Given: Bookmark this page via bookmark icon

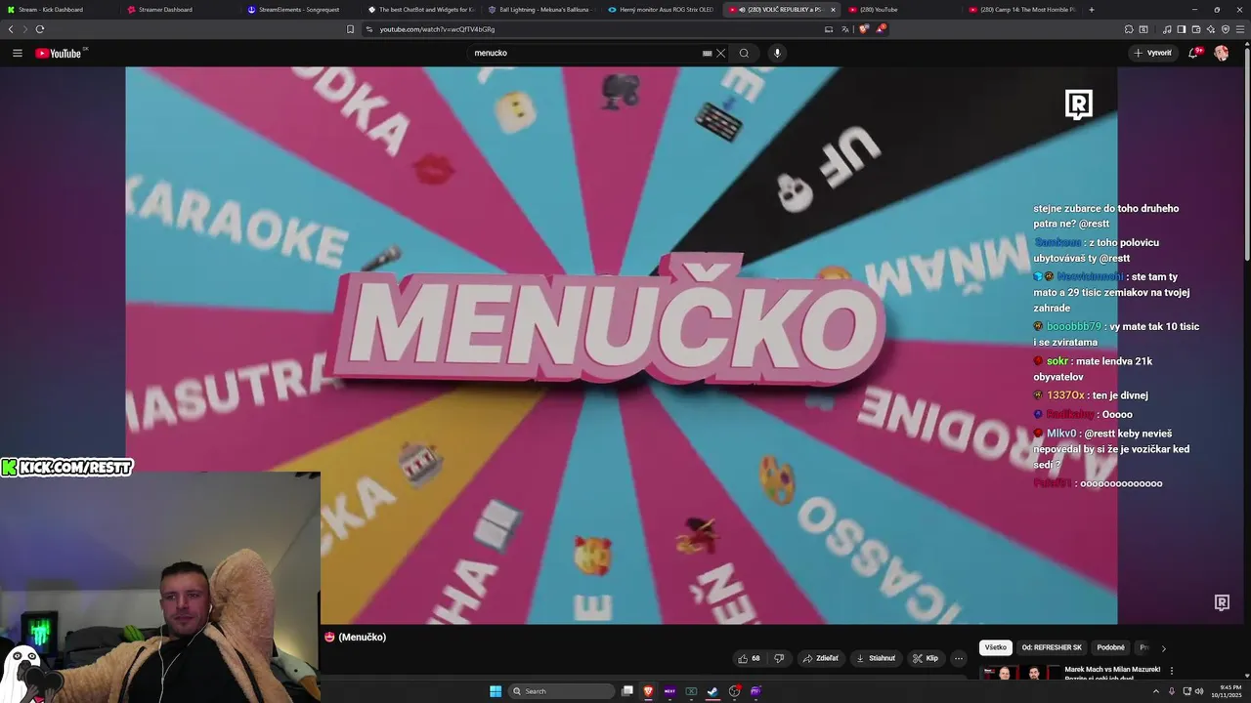Looking at the screenshot, I should (x=351, y=29).
